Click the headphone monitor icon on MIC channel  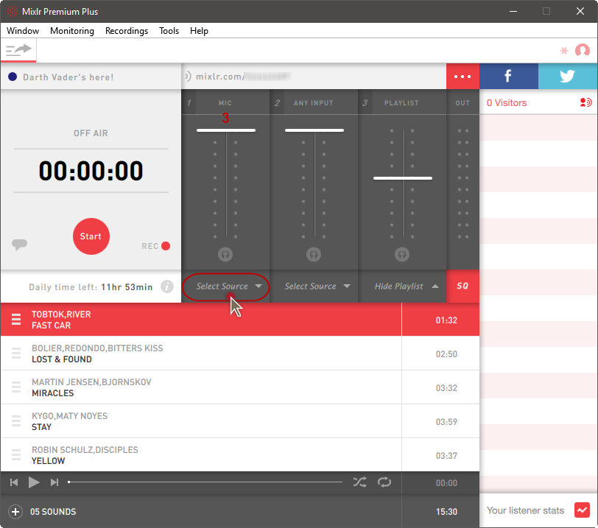tap(225, 254)
